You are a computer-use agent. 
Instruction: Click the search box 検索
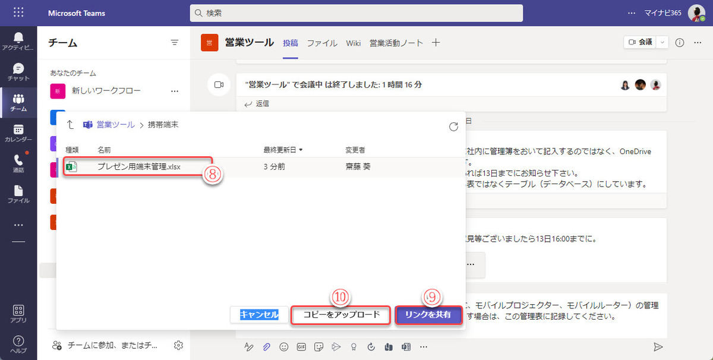pos(356,12)
